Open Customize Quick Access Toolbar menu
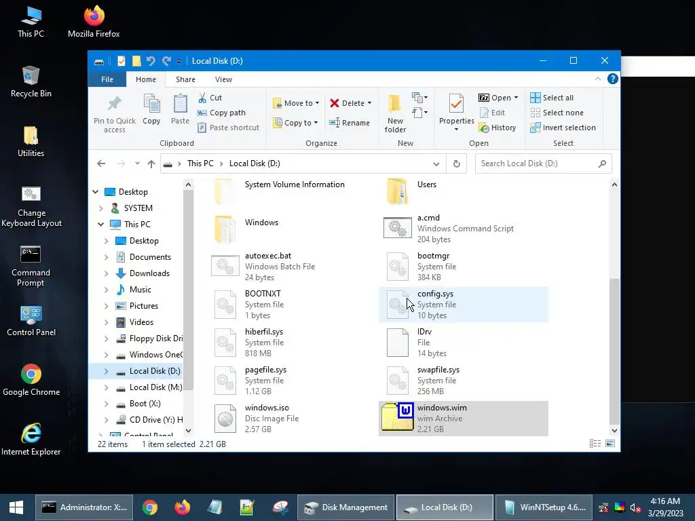Image resolution: width=695 pixels, height=521 pixels. click(x=179, y=62)
